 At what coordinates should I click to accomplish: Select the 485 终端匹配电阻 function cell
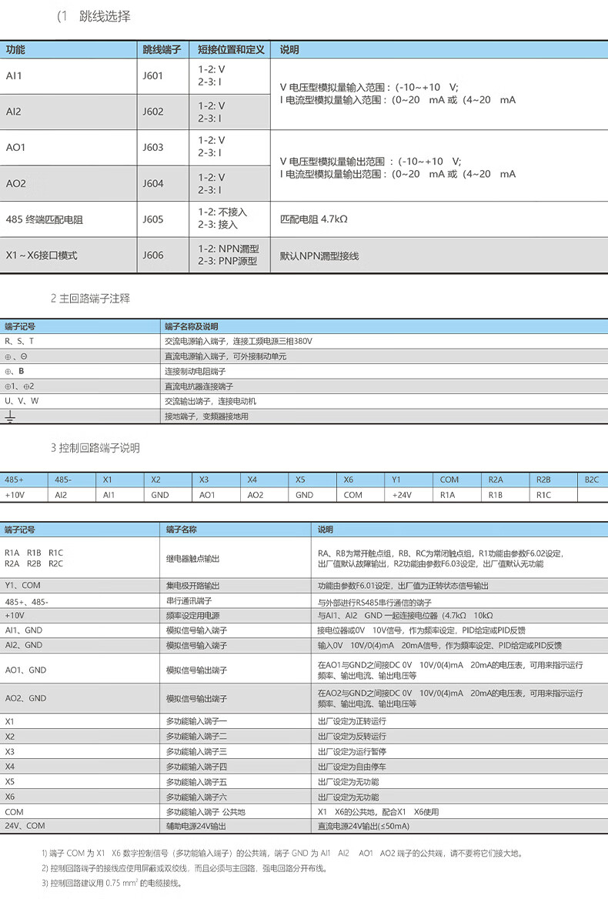tap(44, 219)
